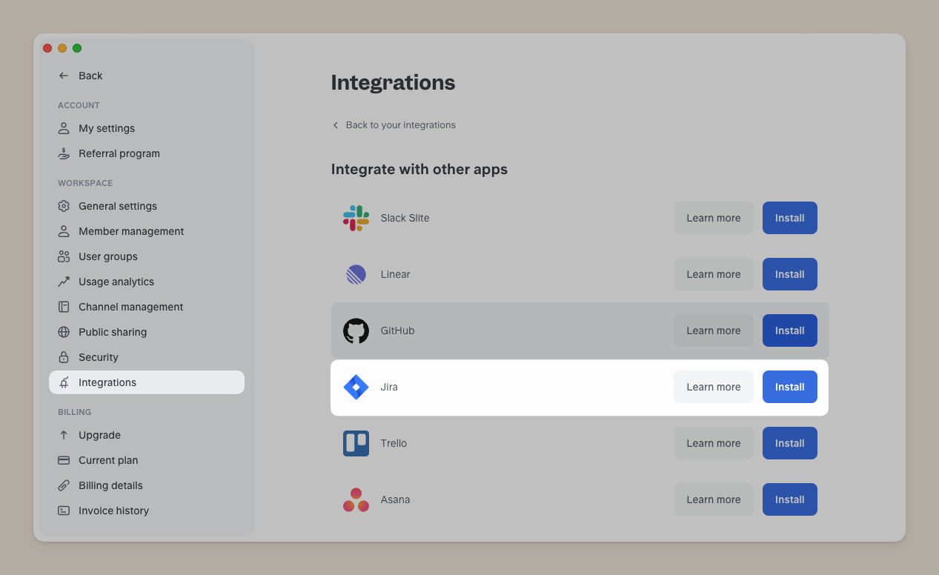939x575 pixels.
Task: Learn more about Slack Slite
Action: tap(713, 218)
